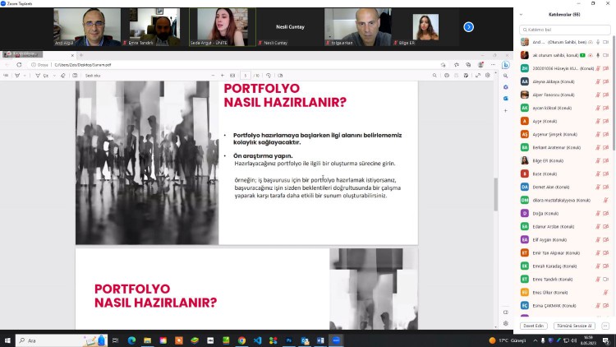Unmute Emre Tandırlı's microphone in list

point(598,280)
